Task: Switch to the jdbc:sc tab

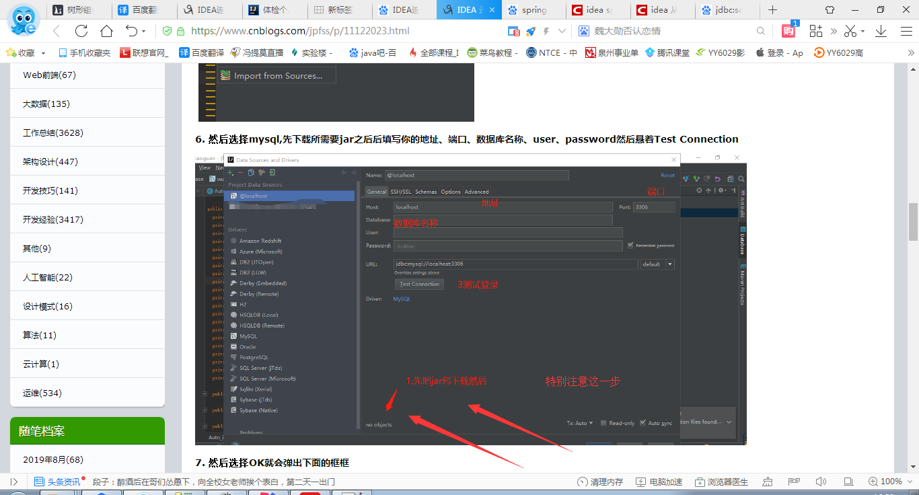Action: pyautogui.click(x=729, y=10)
